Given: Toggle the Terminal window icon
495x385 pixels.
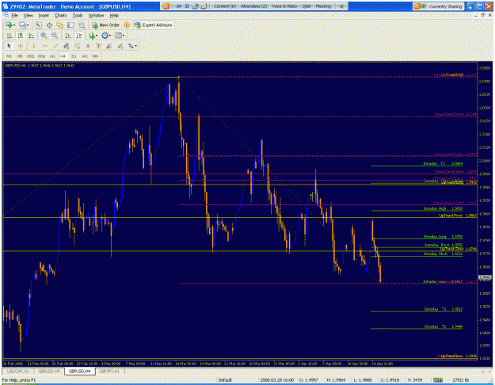Looking at the screenshot, I should 70,25.
